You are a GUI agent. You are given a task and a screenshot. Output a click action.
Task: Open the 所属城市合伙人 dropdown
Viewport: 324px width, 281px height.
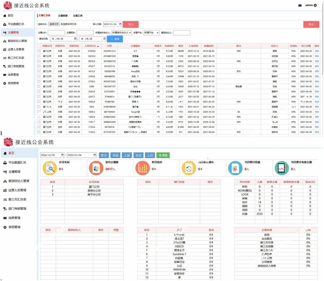(121, 33)
